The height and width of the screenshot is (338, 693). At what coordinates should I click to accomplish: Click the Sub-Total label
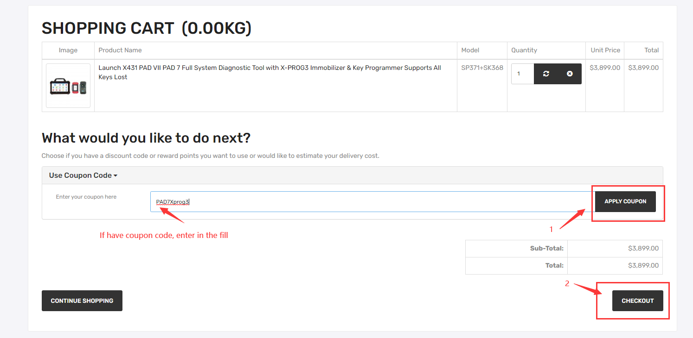[x=547, y=248]
